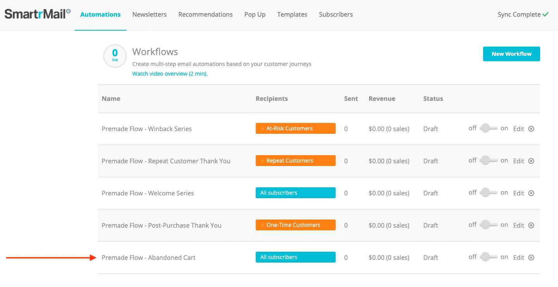Switch to the Subscribers tab
This screenshot has height=287, width=558.
[x=336, y=14]
